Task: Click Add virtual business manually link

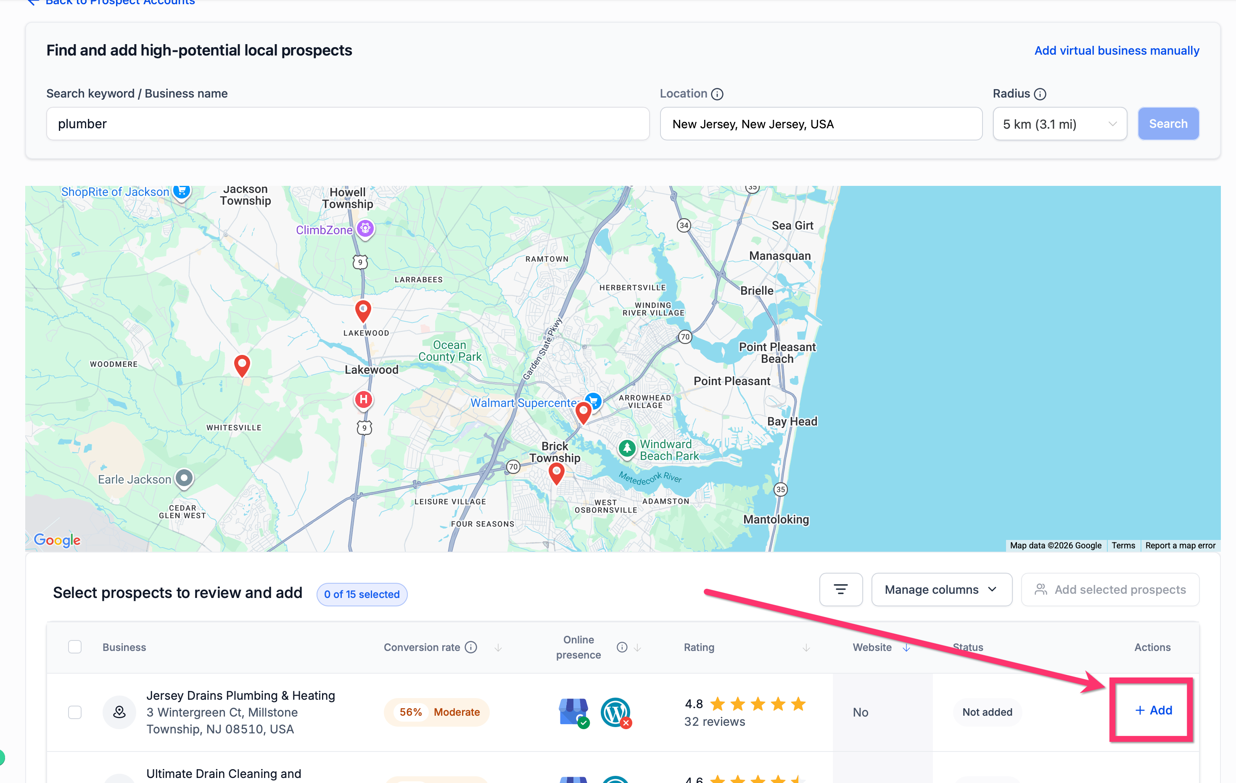Action: [x=1117, y=50]
